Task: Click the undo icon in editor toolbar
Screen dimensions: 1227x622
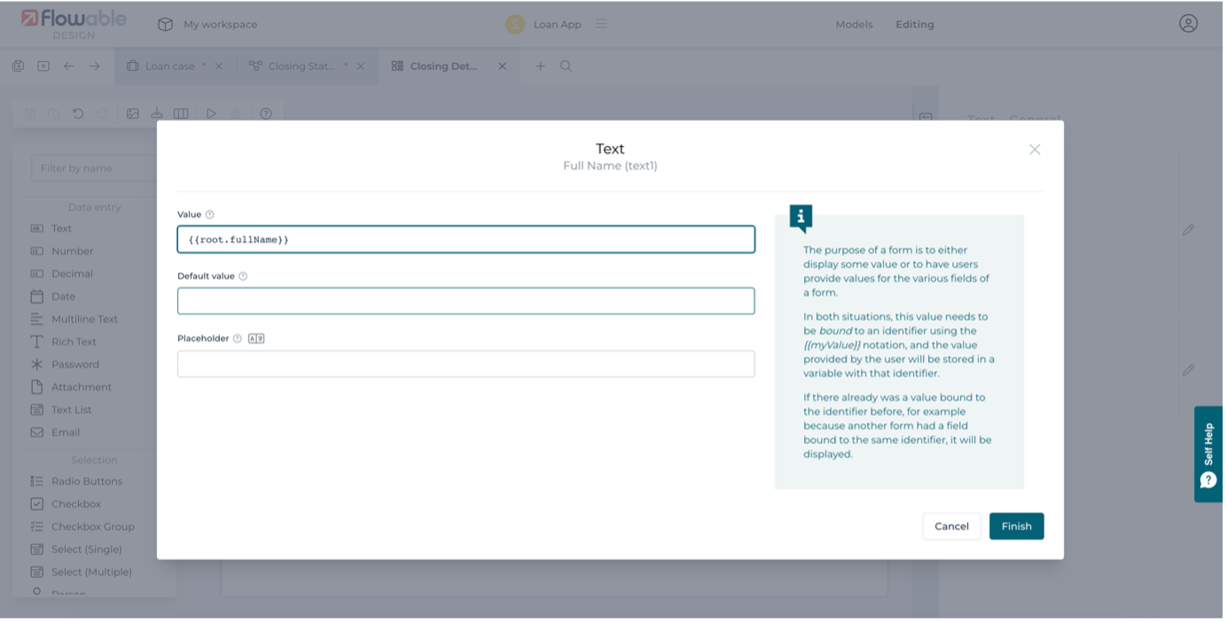Action: [78, 113]
